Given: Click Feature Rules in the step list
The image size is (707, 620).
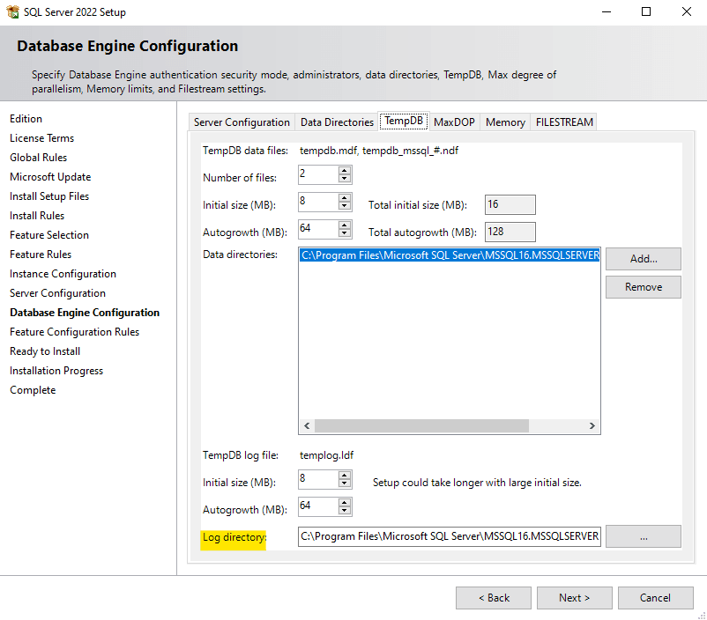Looking at the screenshot, I should click(41, 255).
